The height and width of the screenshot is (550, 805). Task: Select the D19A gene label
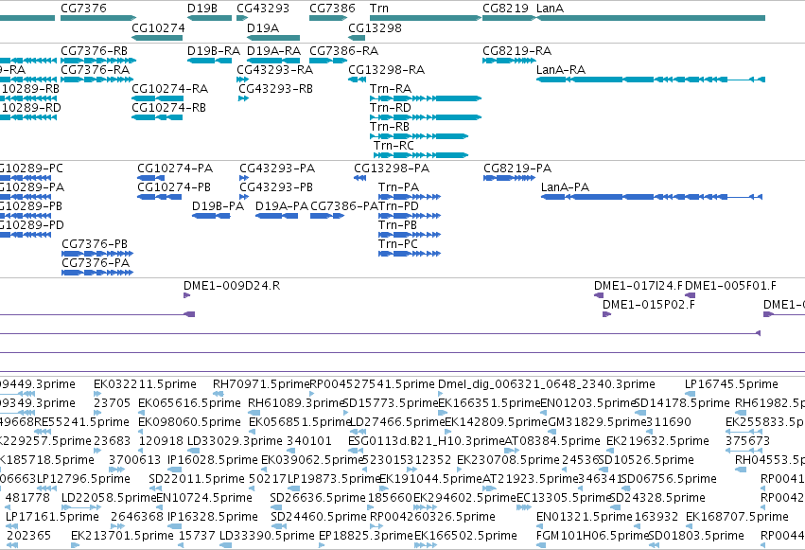coord(263,28)
